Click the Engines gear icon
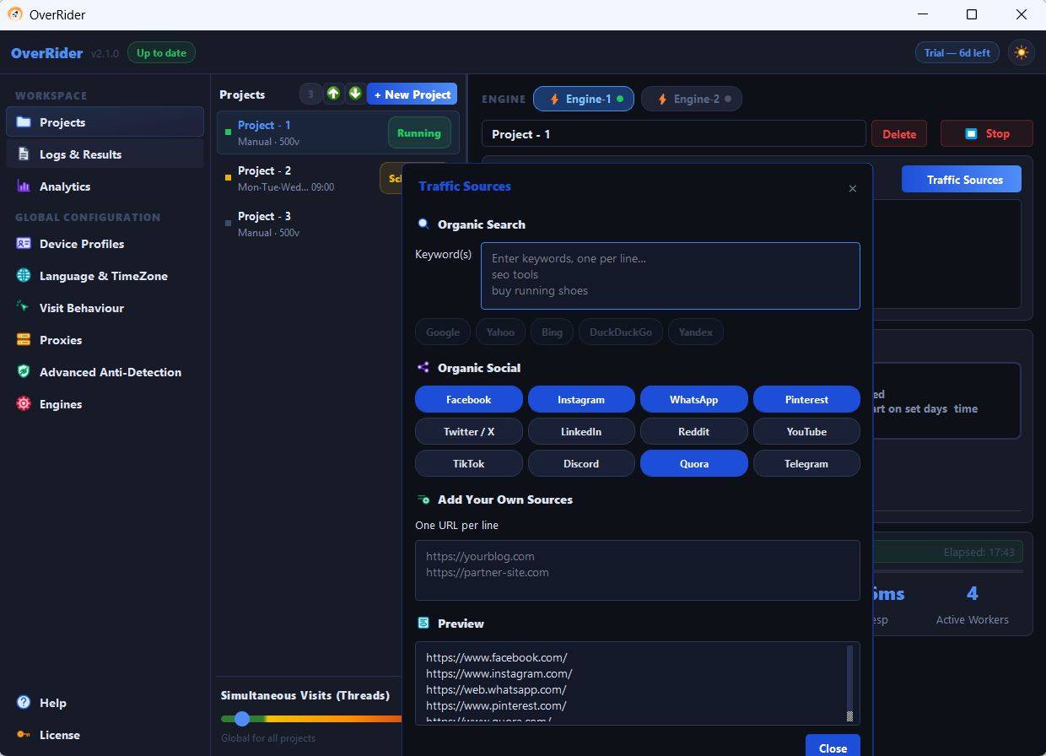Image resolution: width=1046 pixels, height=756 pixels. click(x=24, y=404)
